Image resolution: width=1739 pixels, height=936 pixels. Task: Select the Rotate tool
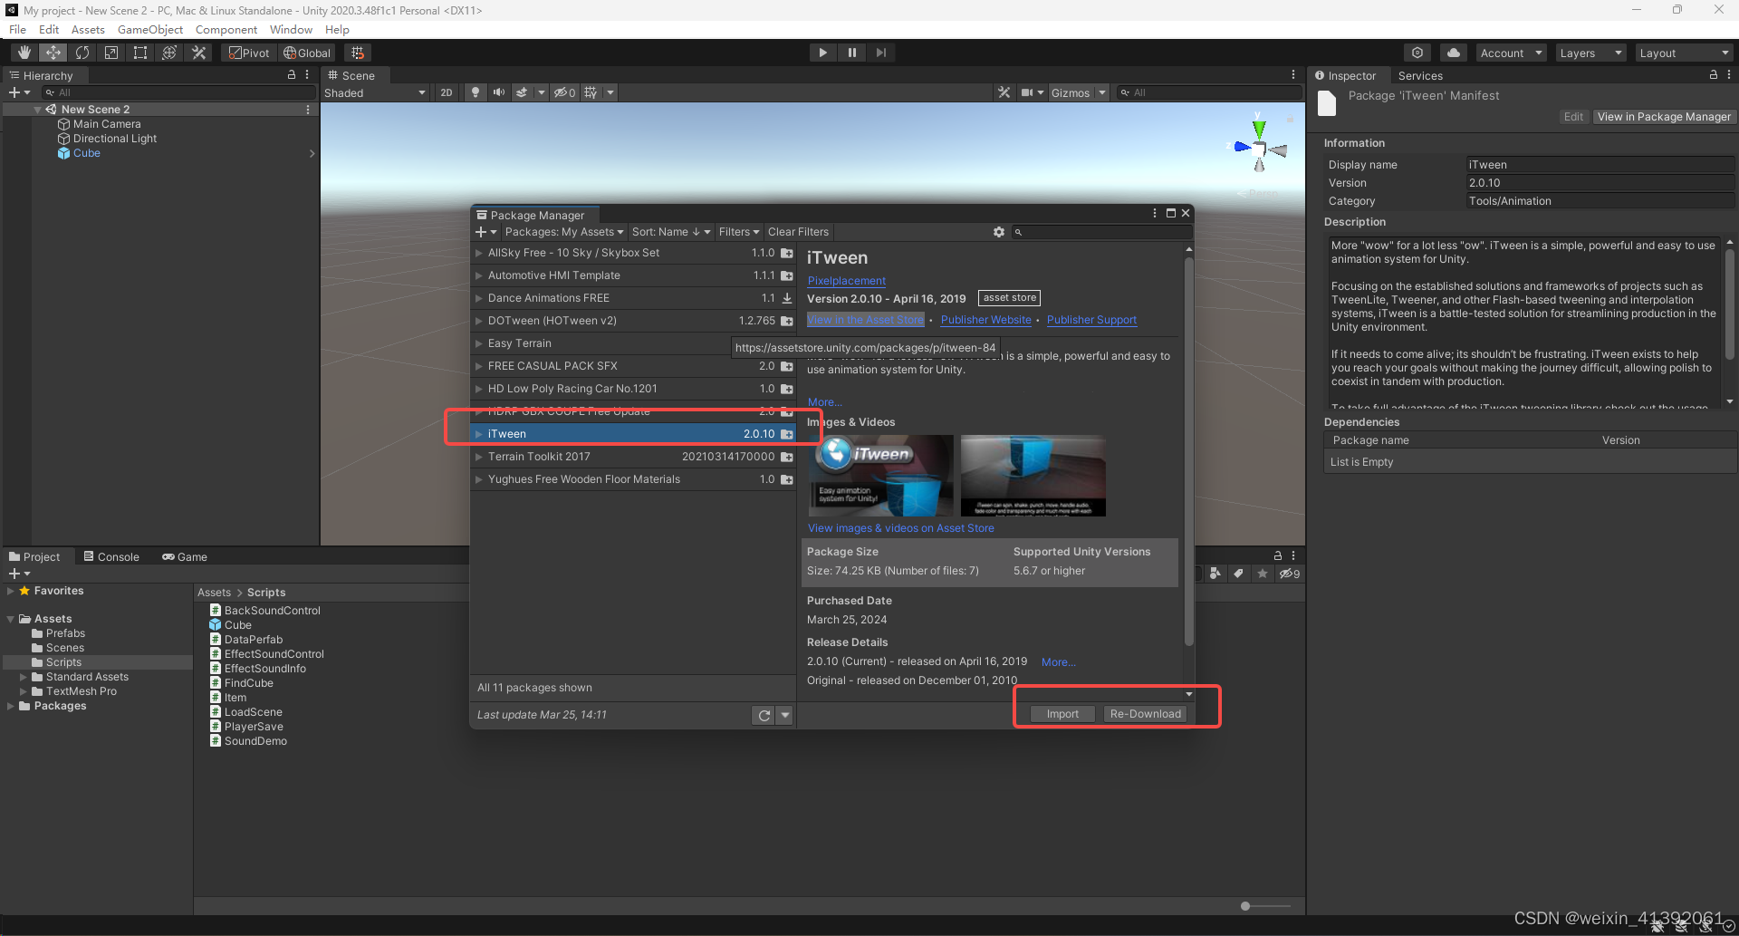click(82, 53)
